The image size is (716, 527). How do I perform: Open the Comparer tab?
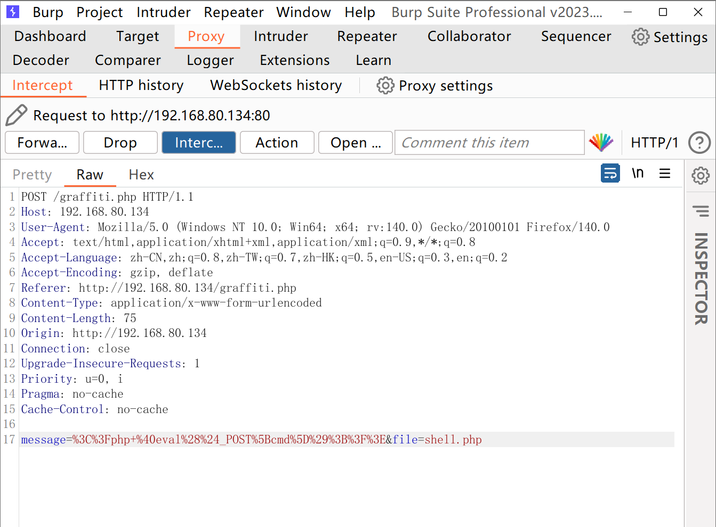pyautogui.click(x=128, y=60)
